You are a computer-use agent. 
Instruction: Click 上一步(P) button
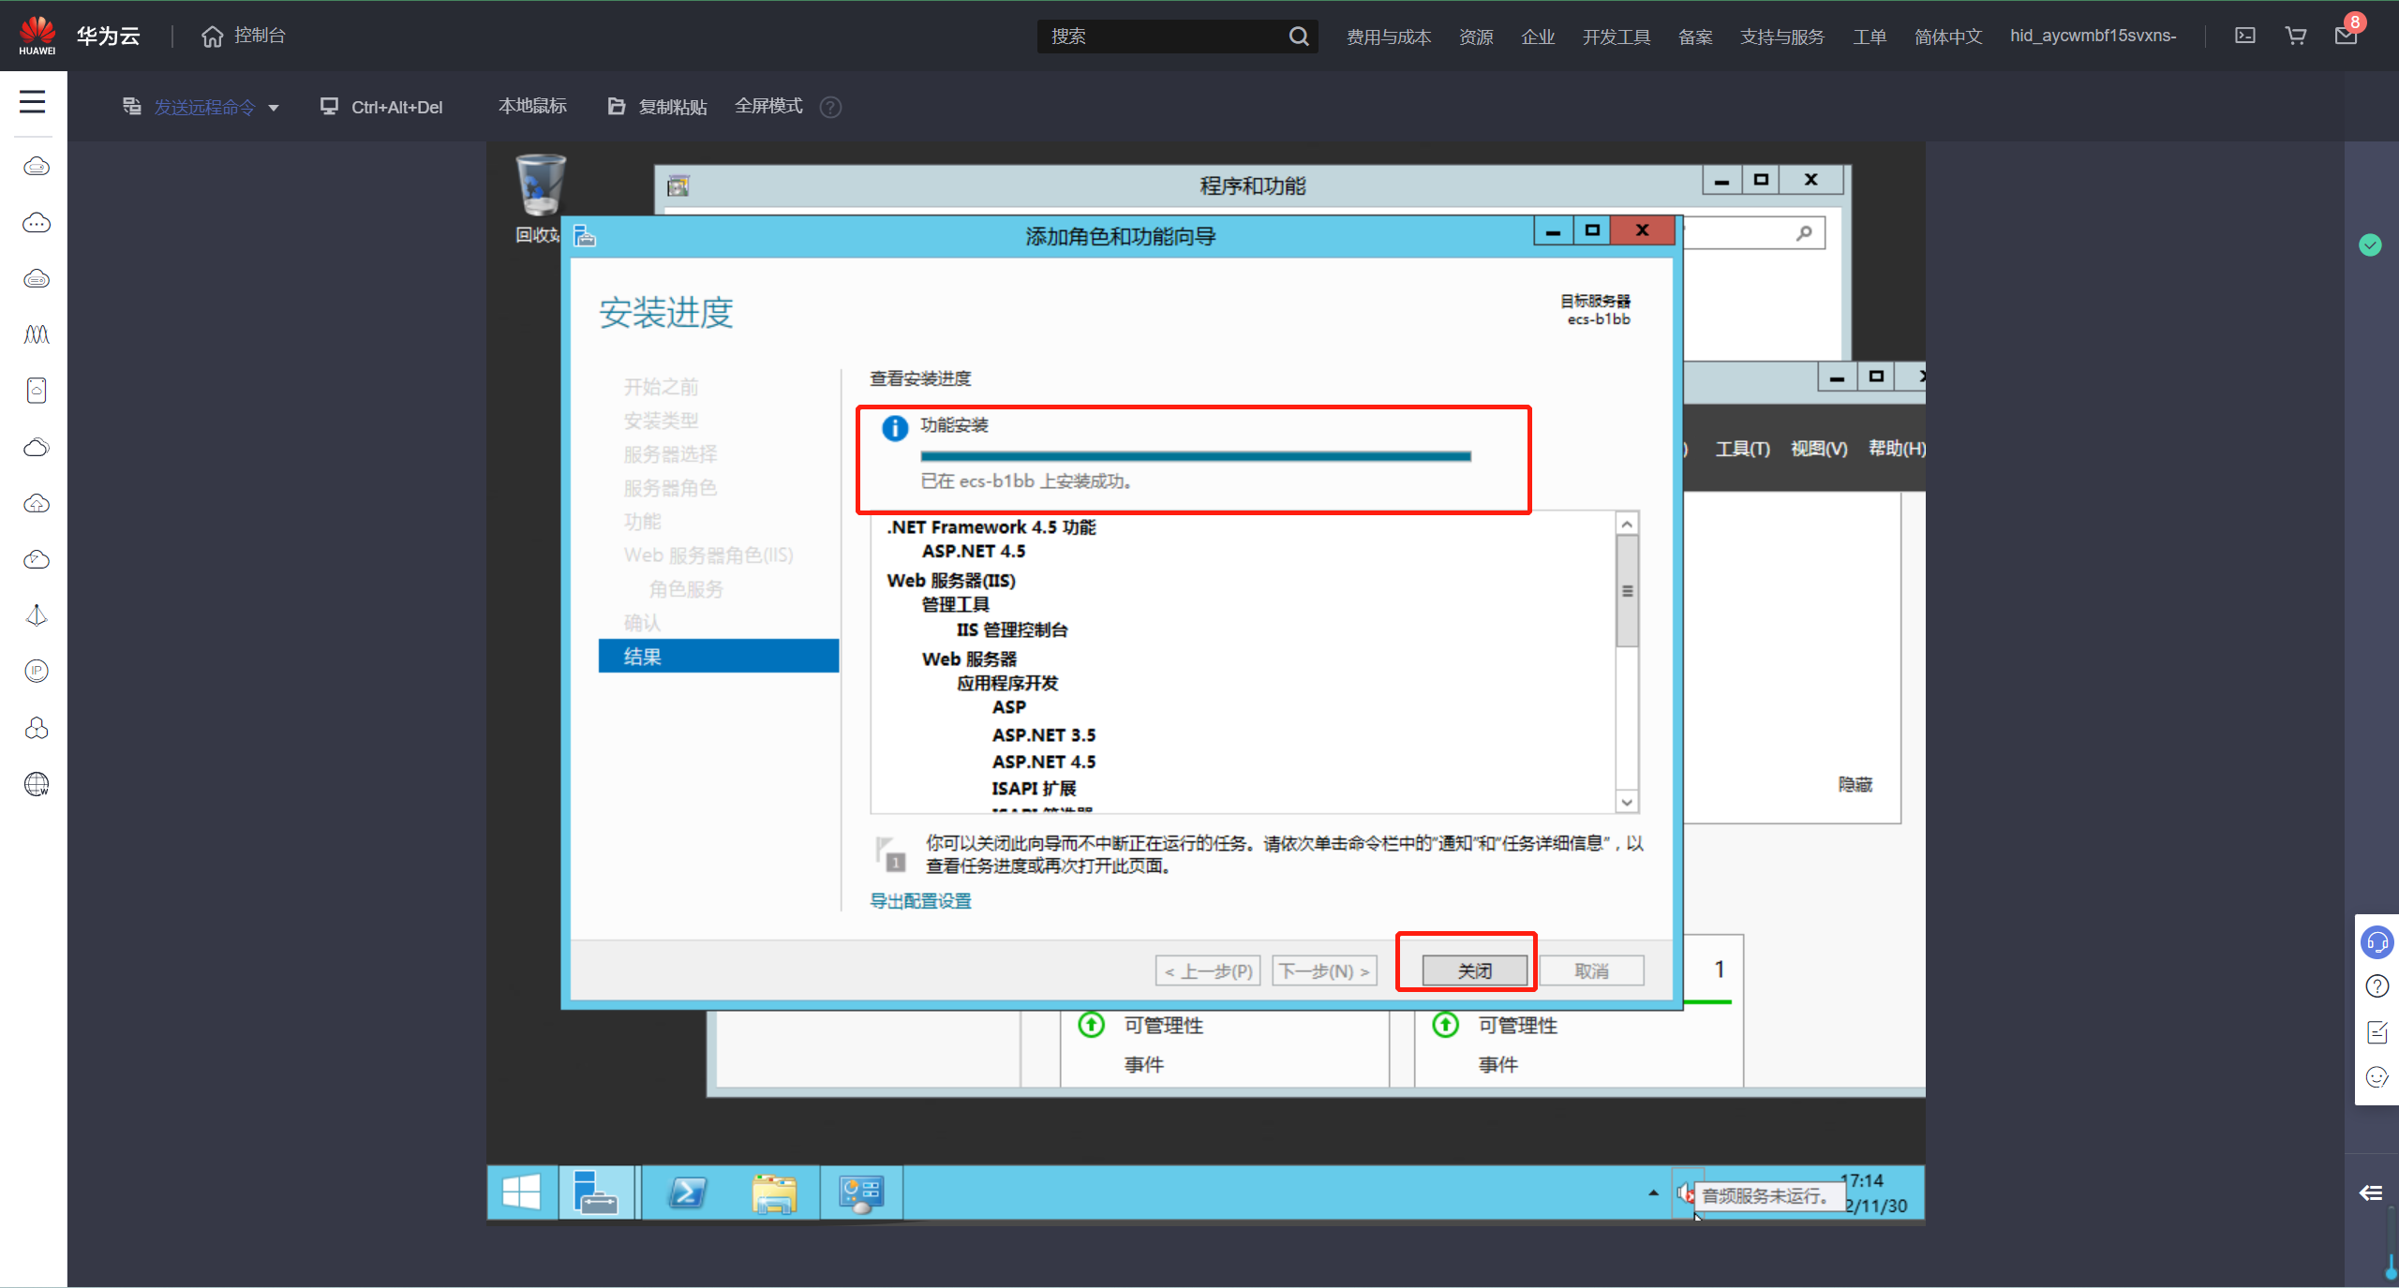[1208, 970]
